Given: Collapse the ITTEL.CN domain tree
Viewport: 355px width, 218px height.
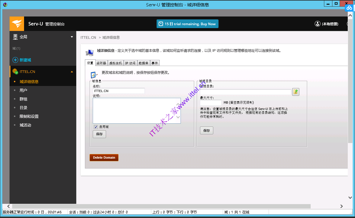Looking at the screenshot, I should (x=72, y=72).
